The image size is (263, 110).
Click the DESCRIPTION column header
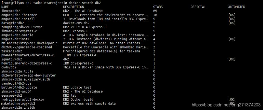click(x=73, y=7)
